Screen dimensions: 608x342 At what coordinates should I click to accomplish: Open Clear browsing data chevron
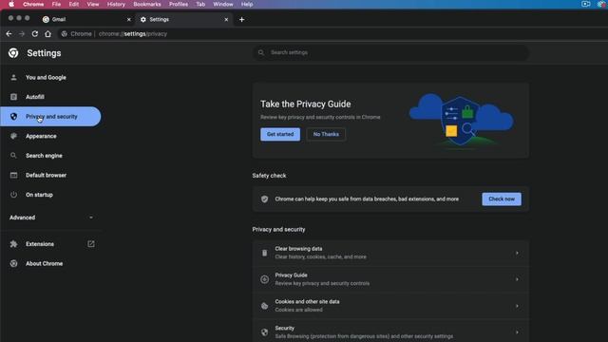coord(517,253)
